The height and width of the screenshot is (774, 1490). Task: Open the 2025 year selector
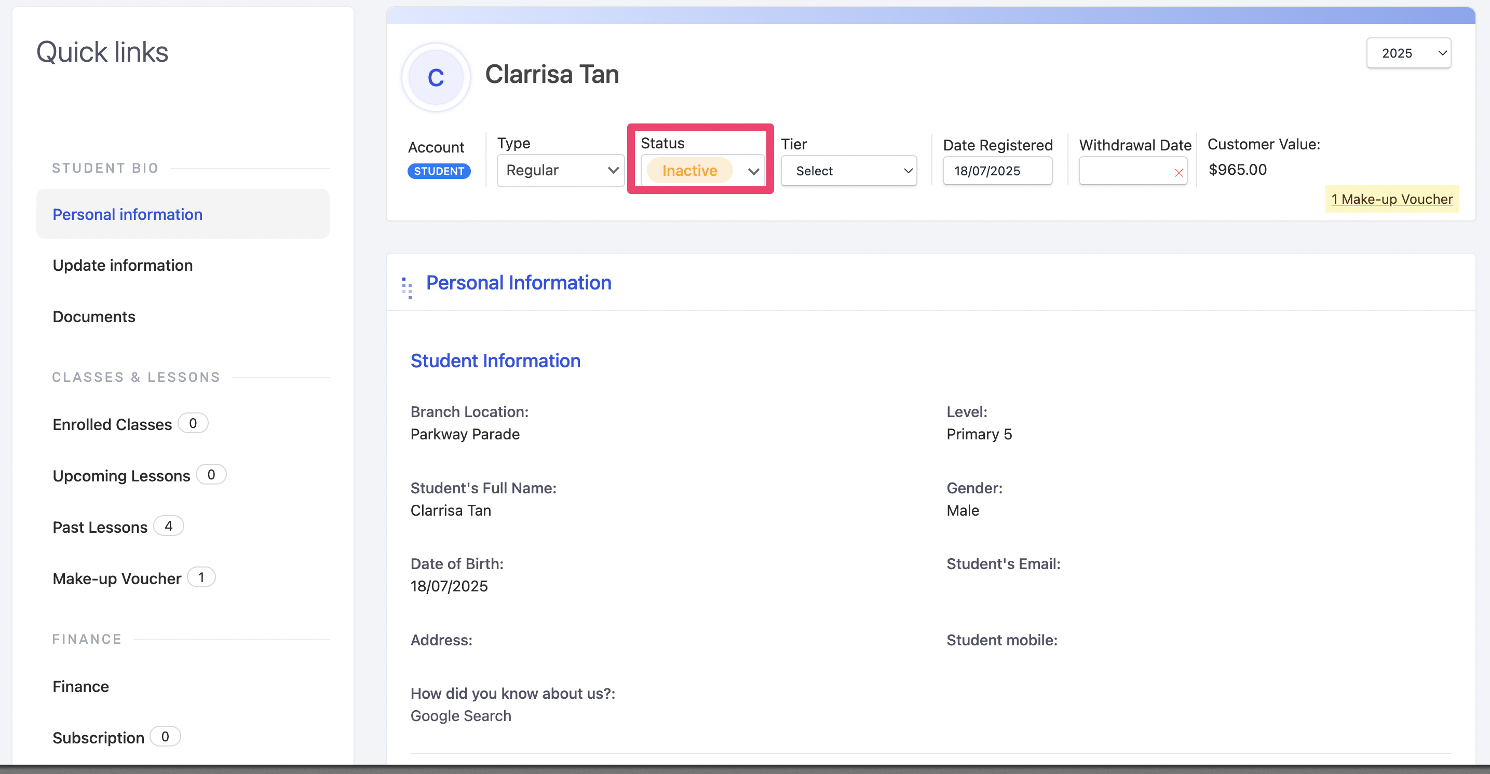[x=1408, y=53]
